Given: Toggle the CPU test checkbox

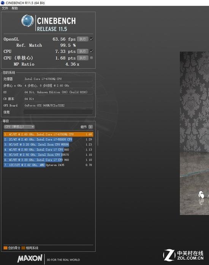Looking at the screenshot, I should (x=92, y=51).
